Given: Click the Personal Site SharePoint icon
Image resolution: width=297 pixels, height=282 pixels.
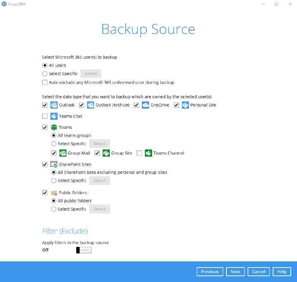Looking at the screenshot, I should 186,105.
